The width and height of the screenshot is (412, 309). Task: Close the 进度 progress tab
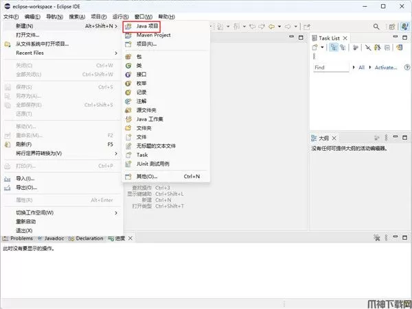click(130, 238)
